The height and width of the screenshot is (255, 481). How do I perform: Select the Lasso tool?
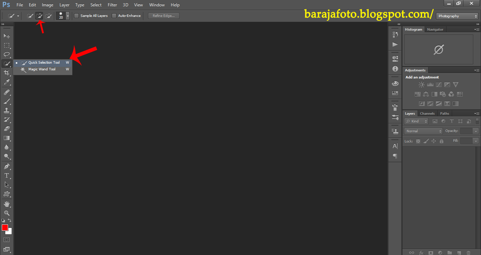tap(7, 55)
